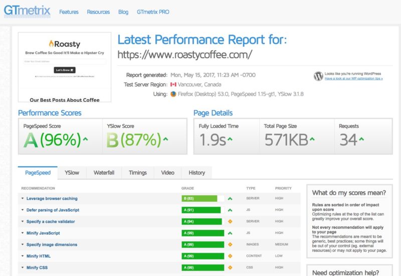Click orange diamond in Minify HTML row

(230, 256)
